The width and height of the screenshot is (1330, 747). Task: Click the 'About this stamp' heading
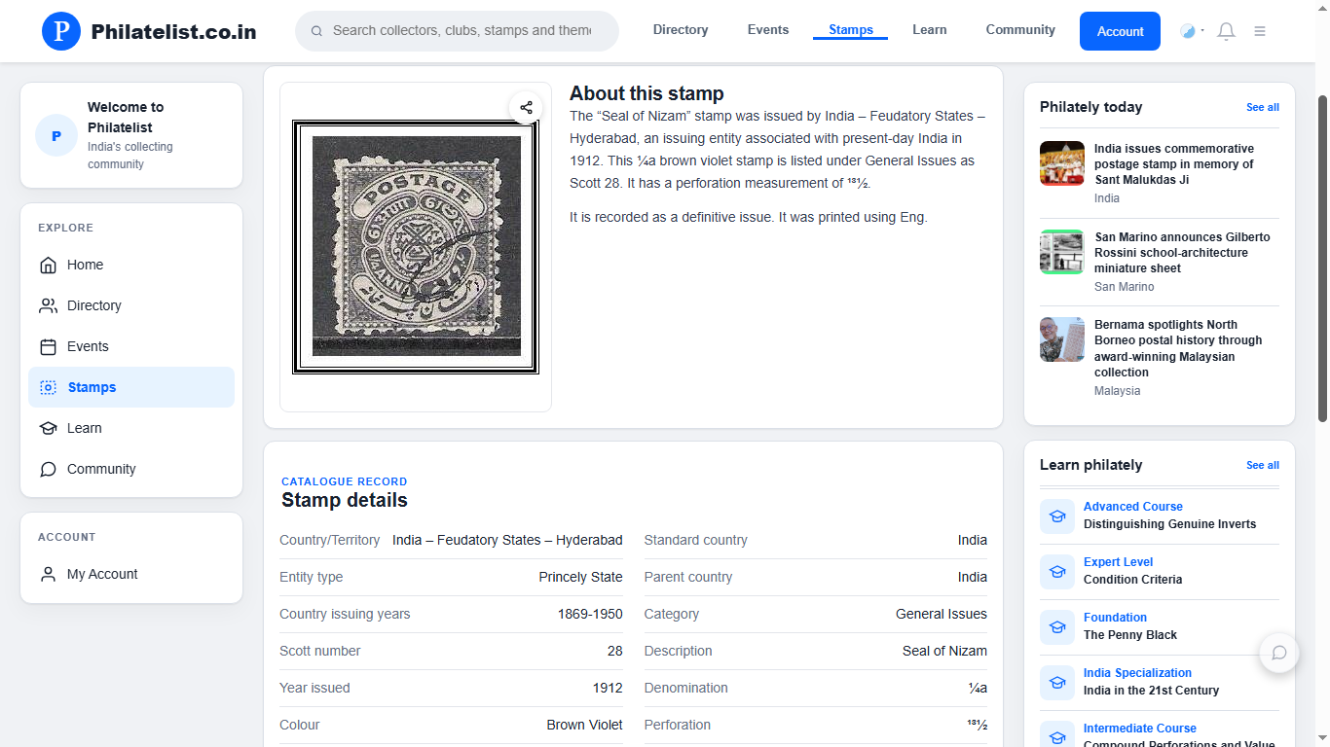click(647, 93)
